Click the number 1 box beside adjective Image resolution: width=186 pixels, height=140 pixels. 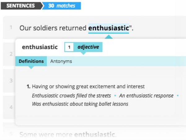(x=69, y=47)
